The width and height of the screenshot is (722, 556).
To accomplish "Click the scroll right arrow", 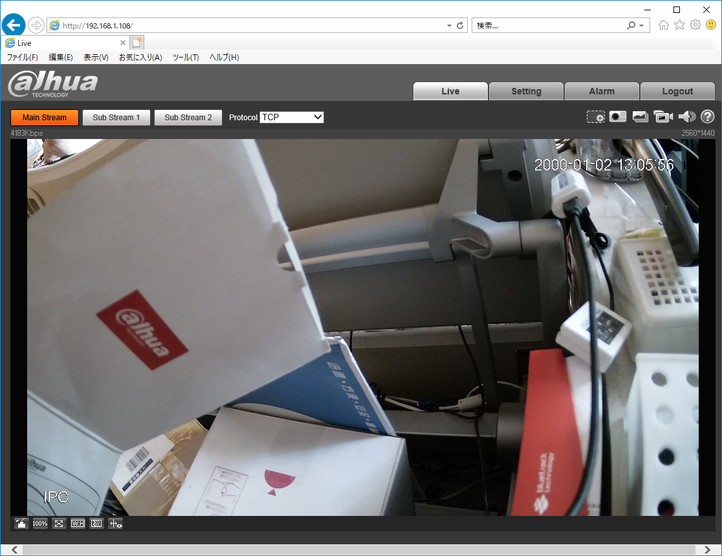I will coord(707,550).
